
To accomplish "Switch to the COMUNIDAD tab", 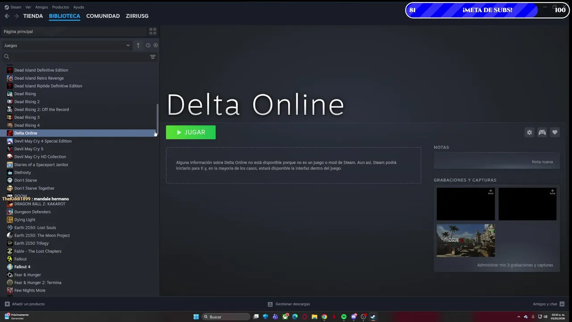I will (x=103, y=16).
